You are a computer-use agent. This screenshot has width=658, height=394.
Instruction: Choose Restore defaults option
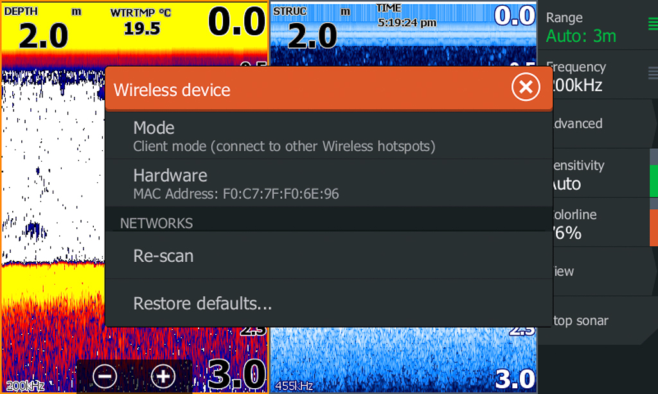click(x=328, y=303)
